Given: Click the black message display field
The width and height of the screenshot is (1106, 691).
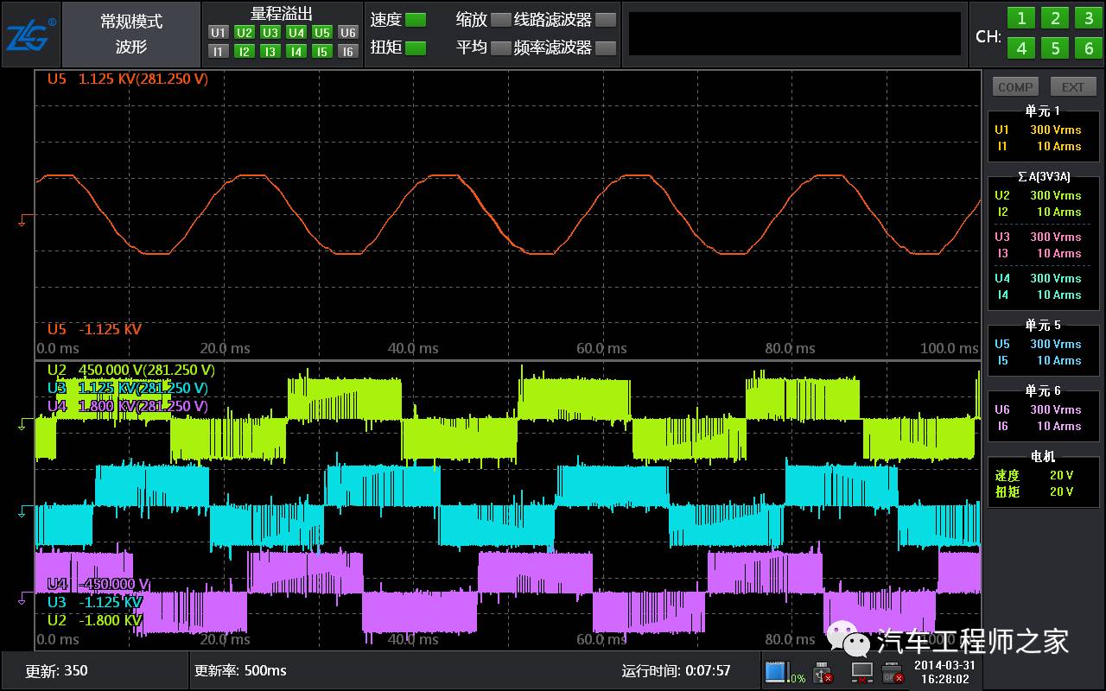Looking at the screenshot, I should [x=795, y=34].
